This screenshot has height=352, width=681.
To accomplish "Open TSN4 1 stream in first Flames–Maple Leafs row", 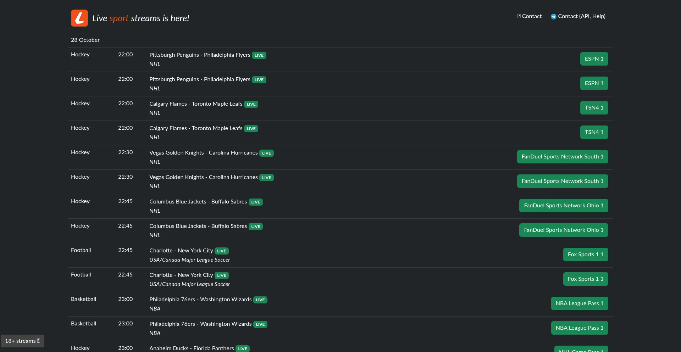I will click(594, 108).
